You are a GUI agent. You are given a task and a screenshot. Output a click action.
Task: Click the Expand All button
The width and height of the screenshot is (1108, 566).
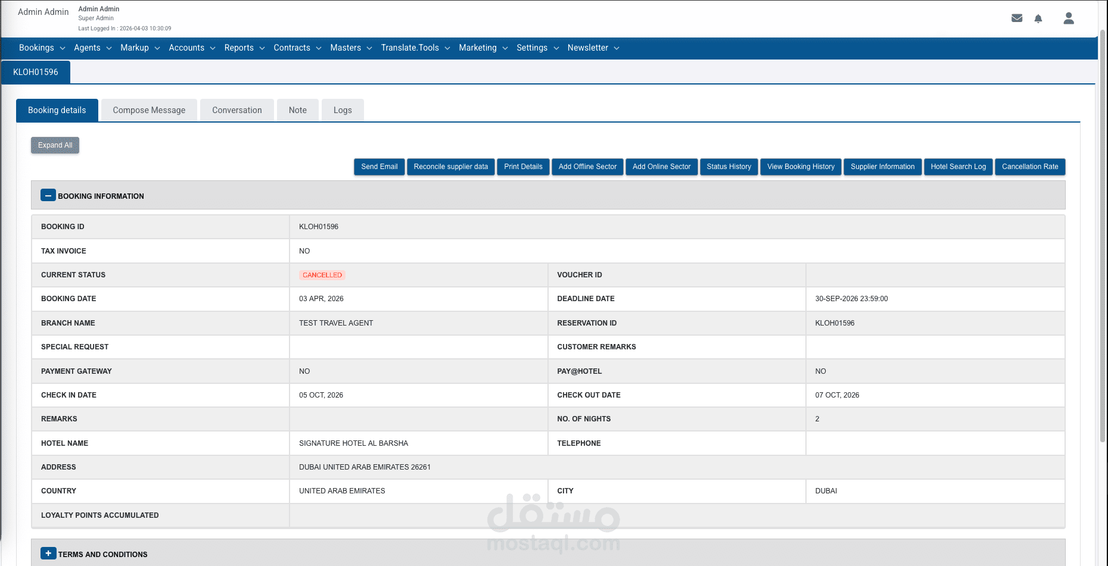click(55, 145)
